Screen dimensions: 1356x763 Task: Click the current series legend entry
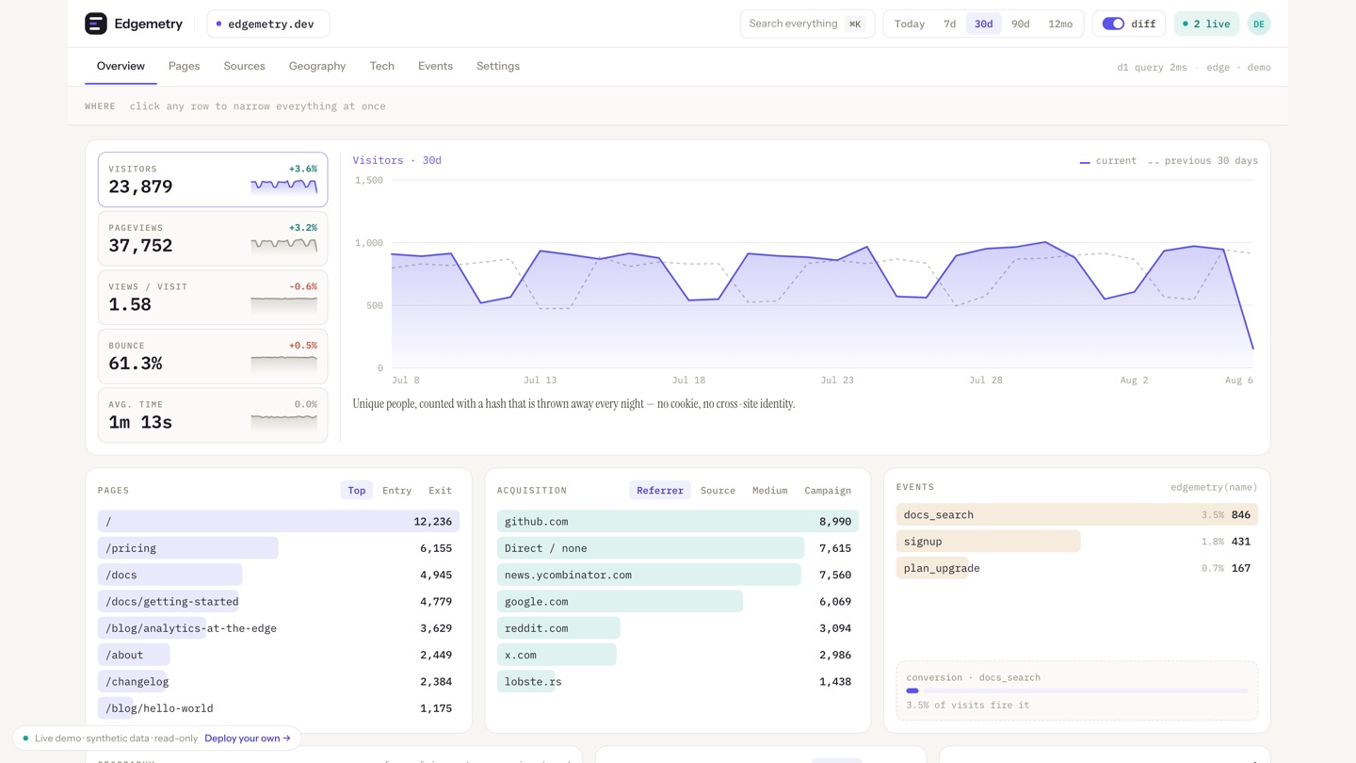(x=1108, y=161)
